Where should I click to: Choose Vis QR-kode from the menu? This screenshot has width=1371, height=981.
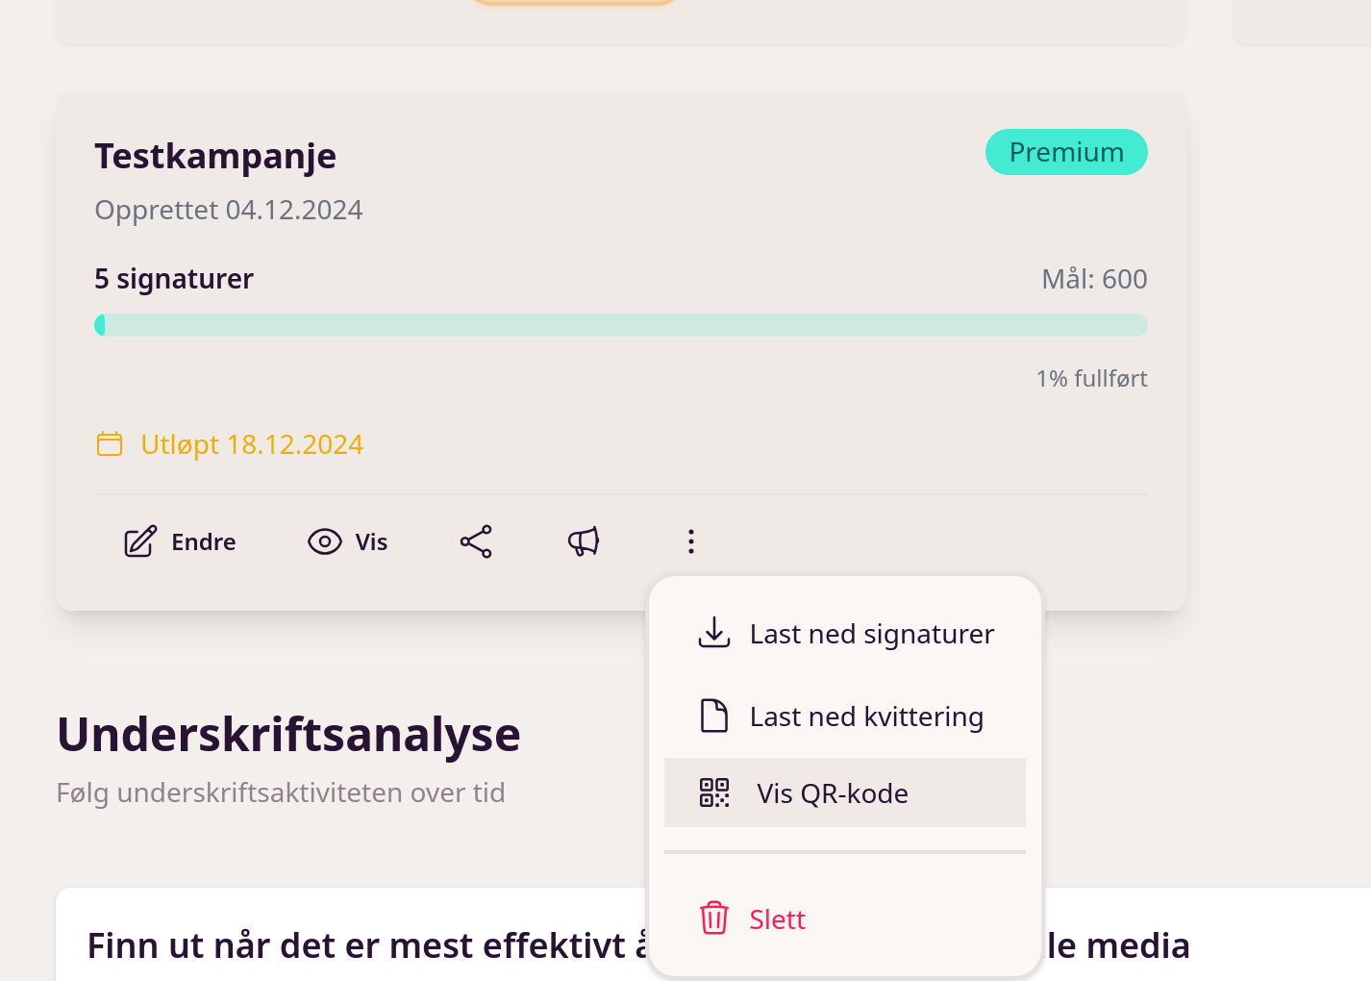pos(832,793)
